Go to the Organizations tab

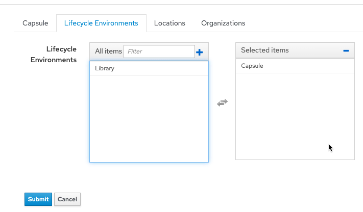[223, 23]
